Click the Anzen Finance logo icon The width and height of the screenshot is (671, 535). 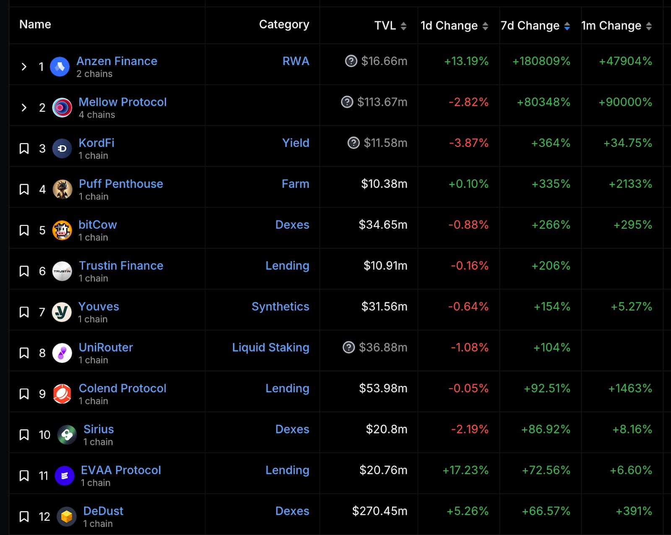point(60,67)
